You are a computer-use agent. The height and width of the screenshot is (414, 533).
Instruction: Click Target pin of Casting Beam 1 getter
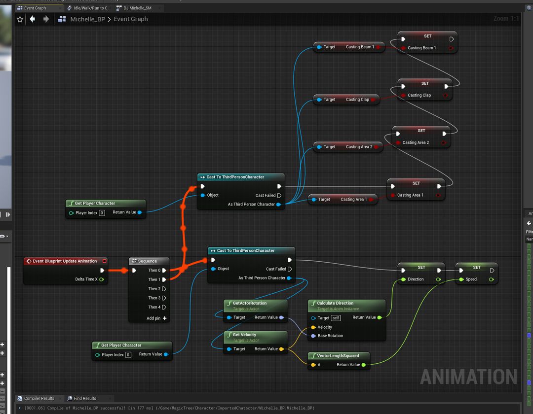pyautogui.click(x=319, y=47)
